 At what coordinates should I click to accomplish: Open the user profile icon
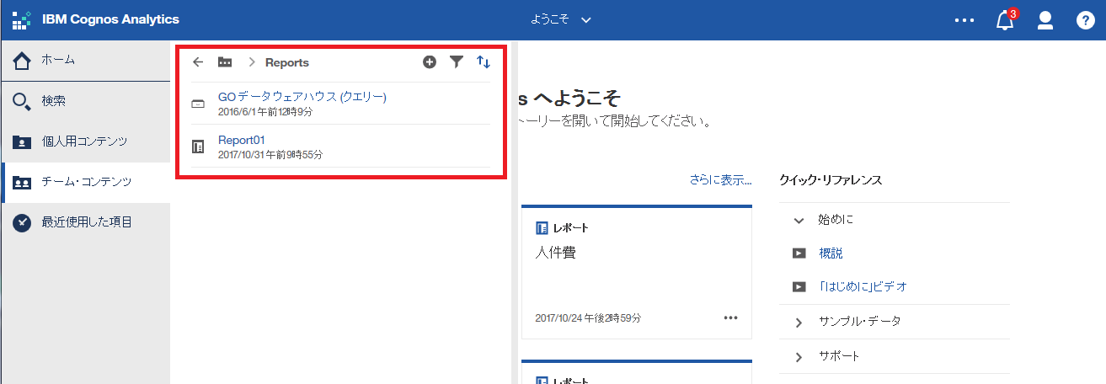(x=1045, y=20)
